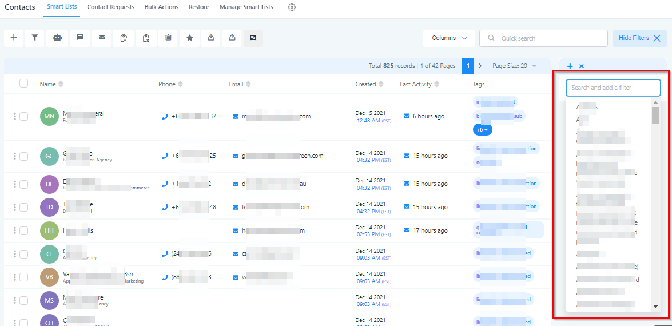Open the Page Size: 20 dropdown
This screenshot has width=672, height=326.
coord(514,66)
